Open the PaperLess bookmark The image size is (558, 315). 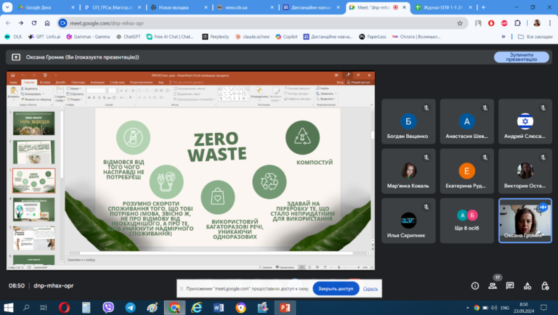(373, 36)
